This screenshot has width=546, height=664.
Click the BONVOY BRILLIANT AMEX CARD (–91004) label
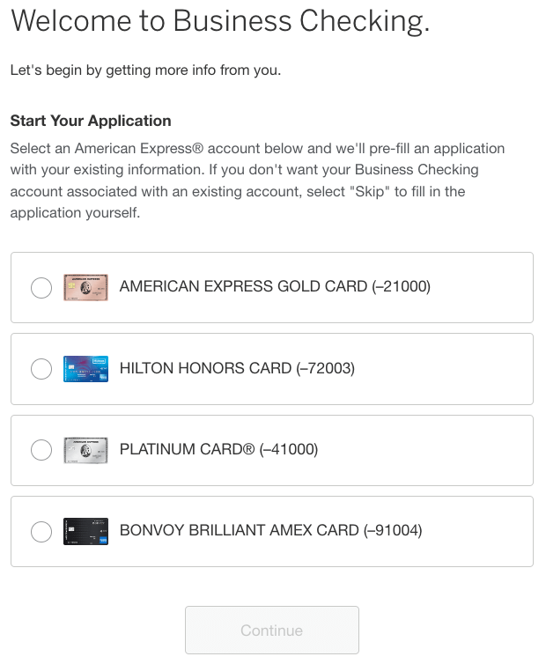(270, 530)
